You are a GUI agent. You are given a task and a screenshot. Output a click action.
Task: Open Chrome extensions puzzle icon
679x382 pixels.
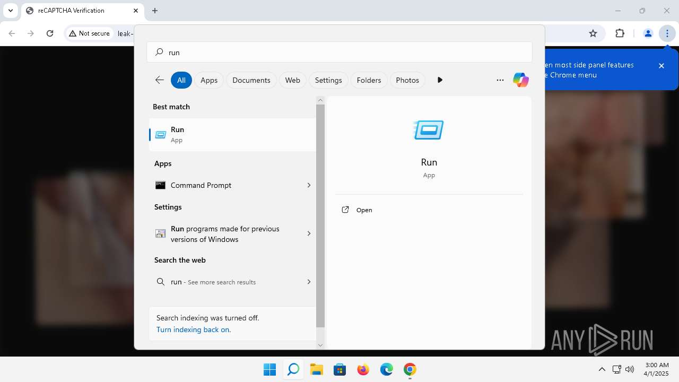[620, 33]
